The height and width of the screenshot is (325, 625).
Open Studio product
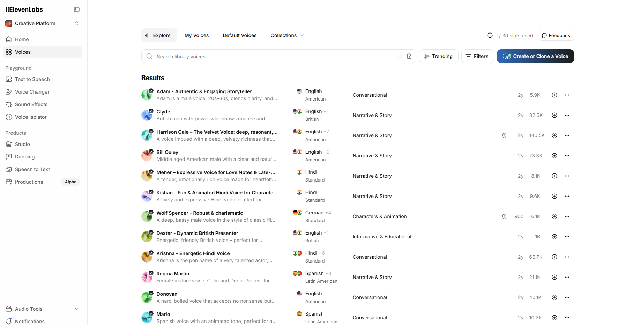(x=43, y=144)
